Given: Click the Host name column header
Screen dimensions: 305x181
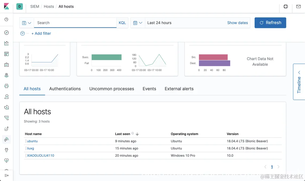Looking at the screenshot, I should tap(33, 134).
